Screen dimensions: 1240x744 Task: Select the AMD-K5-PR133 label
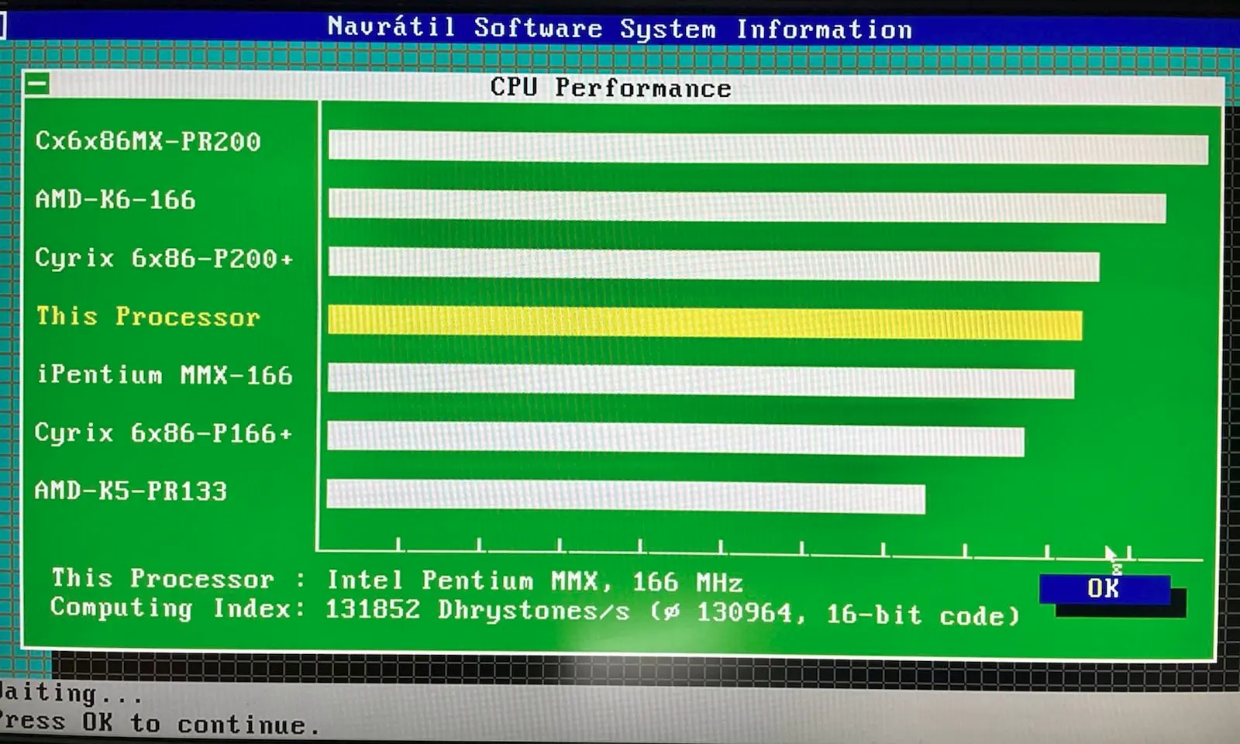coord(131,491)
